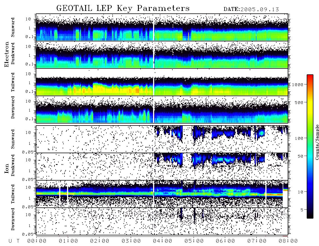Click inside the Ion Duskward spectrogram panel

162,167
